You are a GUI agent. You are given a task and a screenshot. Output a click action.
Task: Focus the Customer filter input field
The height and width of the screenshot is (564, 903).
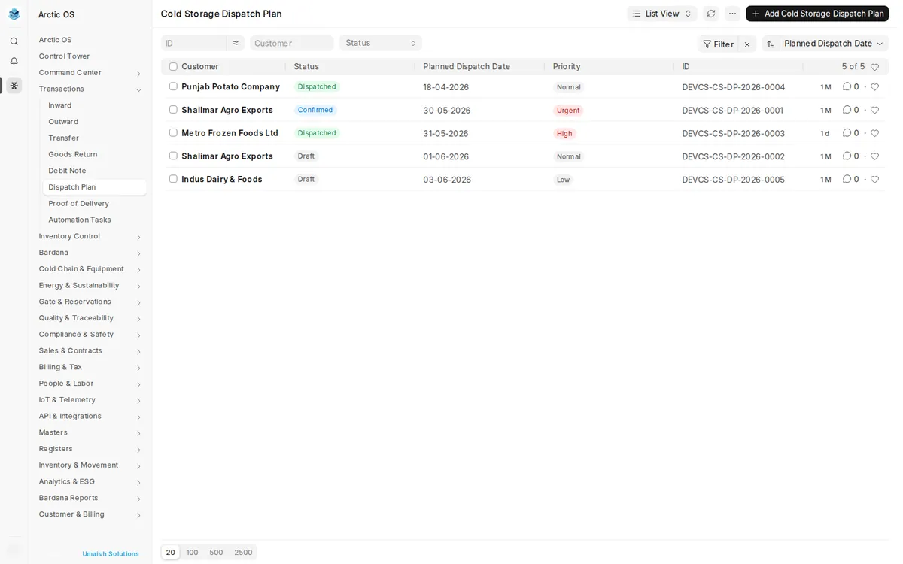pos(291,43)
